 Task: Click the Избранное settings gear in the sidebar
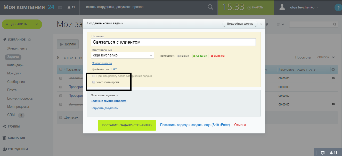[29, 39]
